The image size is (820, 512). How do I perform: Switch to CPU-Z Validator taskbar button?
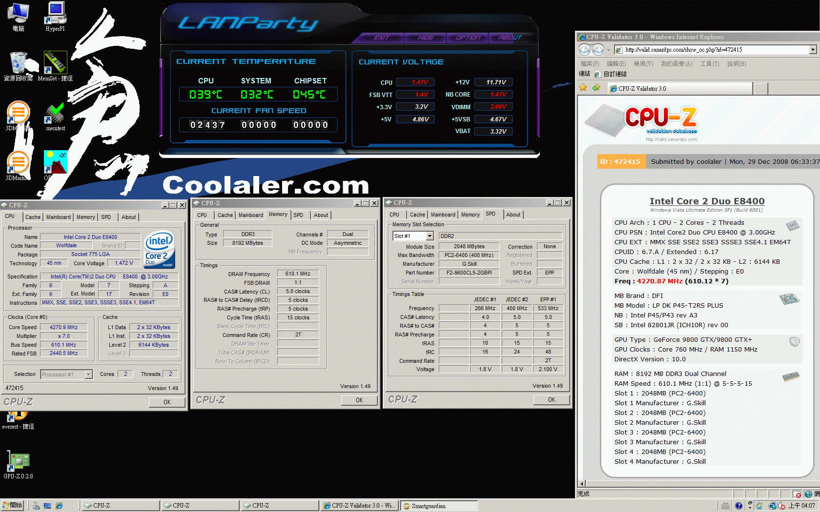[x=360, y=506]
